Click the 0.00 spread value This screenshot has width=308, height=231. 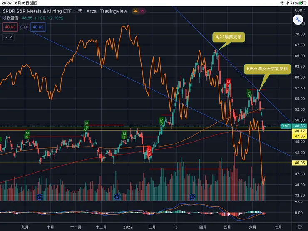click(24, 27)
